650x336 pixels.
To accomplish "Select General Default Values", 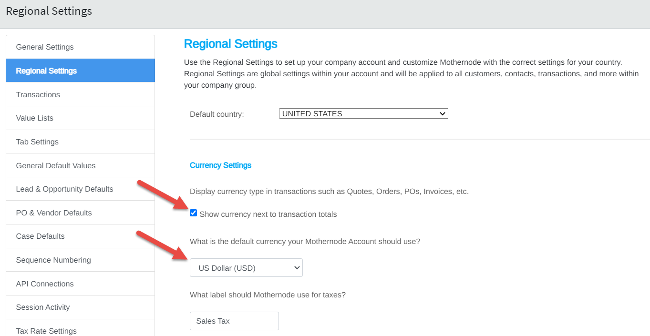I will [56, 165].
